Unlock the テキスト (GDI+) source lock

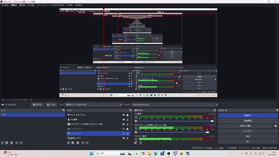point(127,129)
